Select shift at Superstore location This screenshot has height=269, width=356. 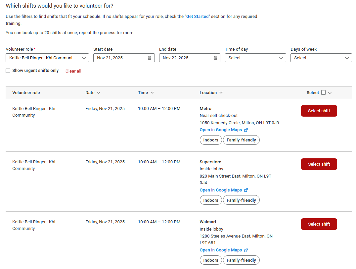(x=319, y=164)
